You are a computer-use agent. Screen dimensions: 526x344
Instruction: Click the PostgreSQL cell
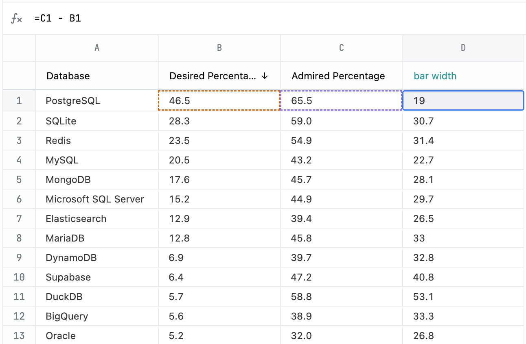tap(97, 101)
